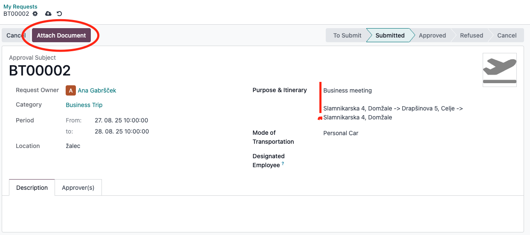This screenshot has width=530, height=235.
Task: Click the cloud save icon
Action: tap(48, 14)
